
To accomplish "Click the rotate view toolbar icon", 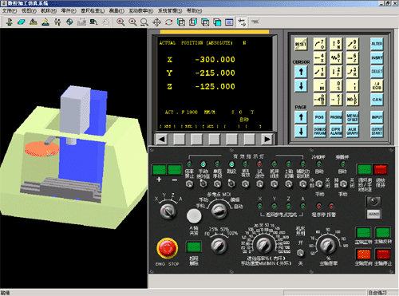I will (169, 22).
